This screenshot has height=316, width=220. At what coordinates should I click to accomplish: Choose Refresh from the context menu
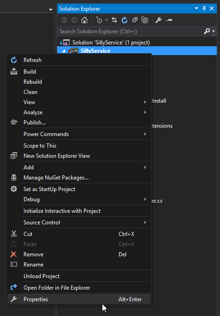(79, 60)
